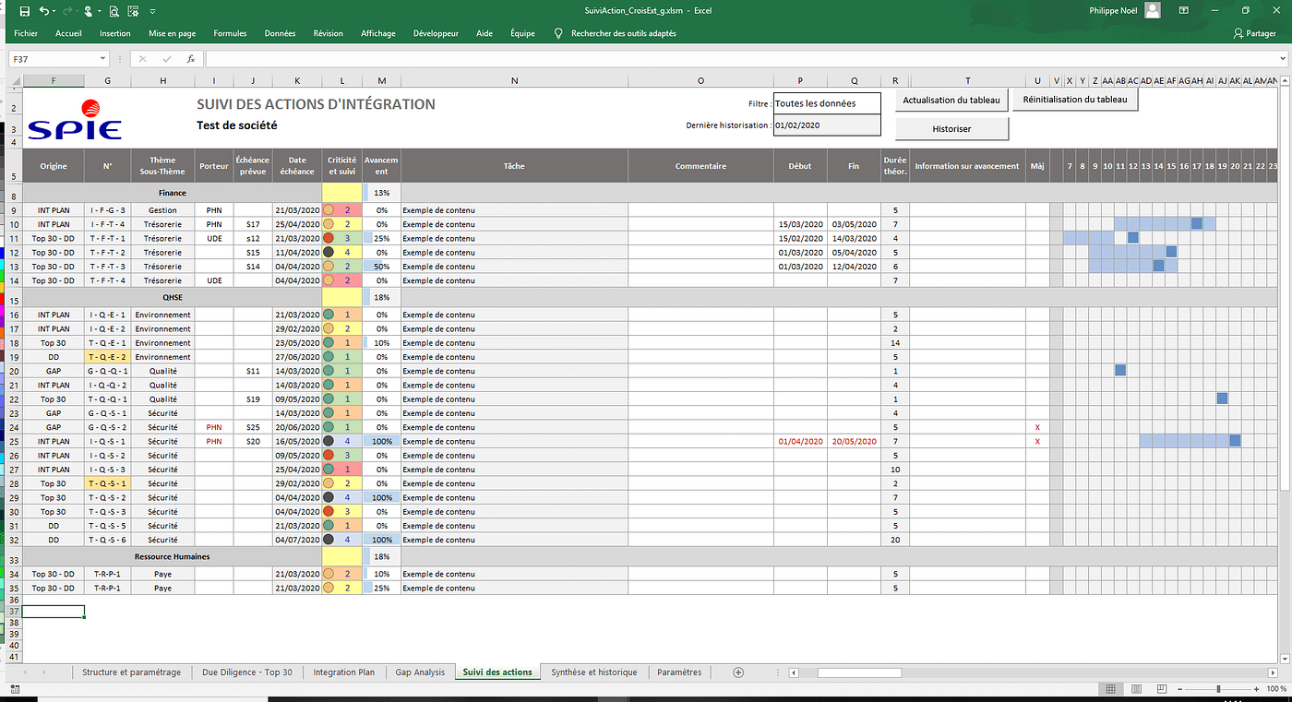
Task: Open the Undo history dropdown arrow
Action: point(54,12)
